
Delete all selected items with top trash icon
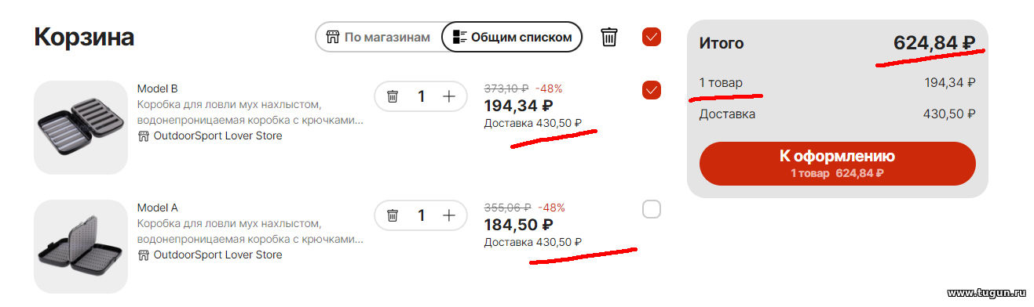tap(609, 37)
